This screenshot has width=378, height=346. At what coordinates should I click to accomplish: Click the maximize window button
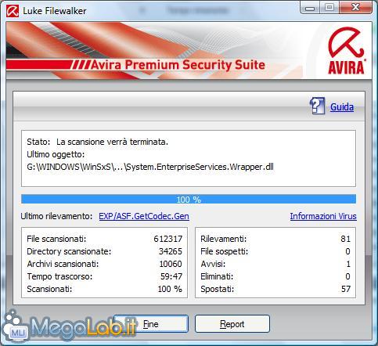329,7
